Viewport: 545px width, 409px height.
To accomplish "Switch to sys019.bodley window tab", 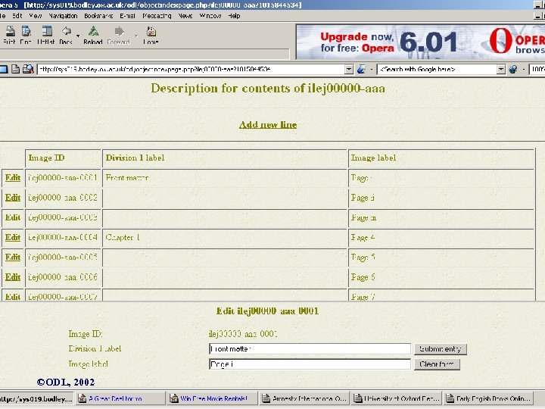I will pos(36,398).
